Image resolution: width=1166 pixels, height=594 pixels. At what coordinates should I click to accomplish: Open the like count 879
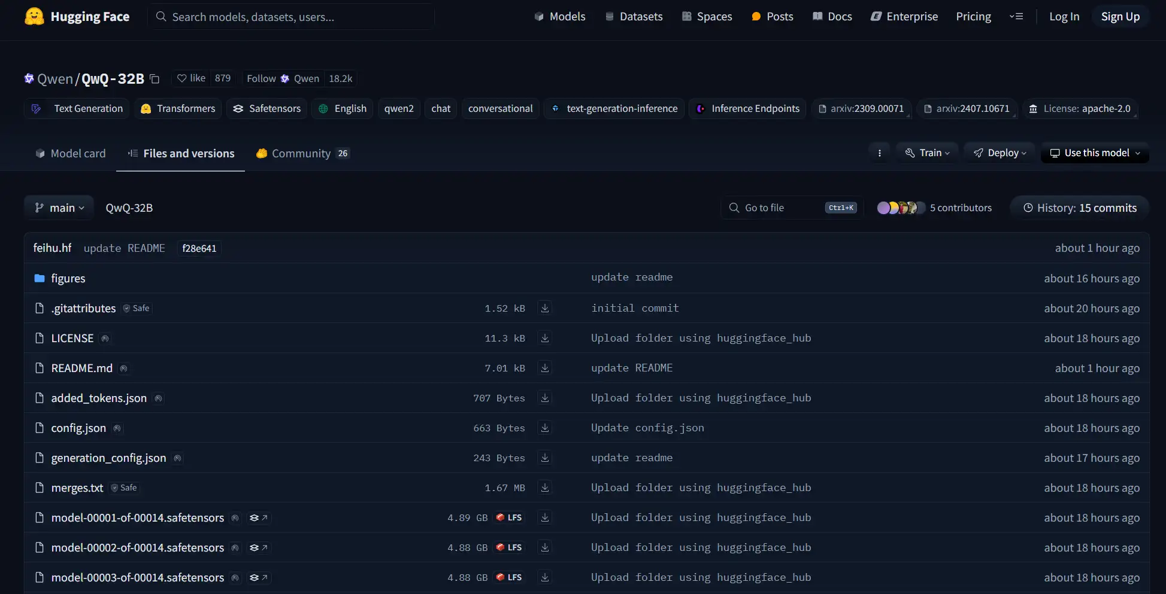pos(223,78)
